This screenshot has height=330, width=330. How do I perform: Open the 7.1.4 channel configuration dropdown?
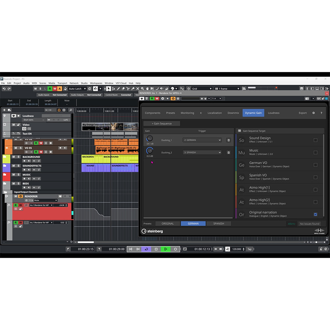tap(216, 98)
